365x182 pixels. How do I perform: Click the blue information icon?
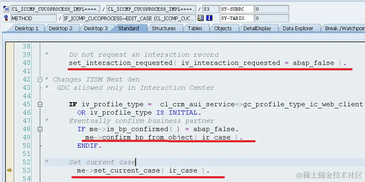pos(209,18)
